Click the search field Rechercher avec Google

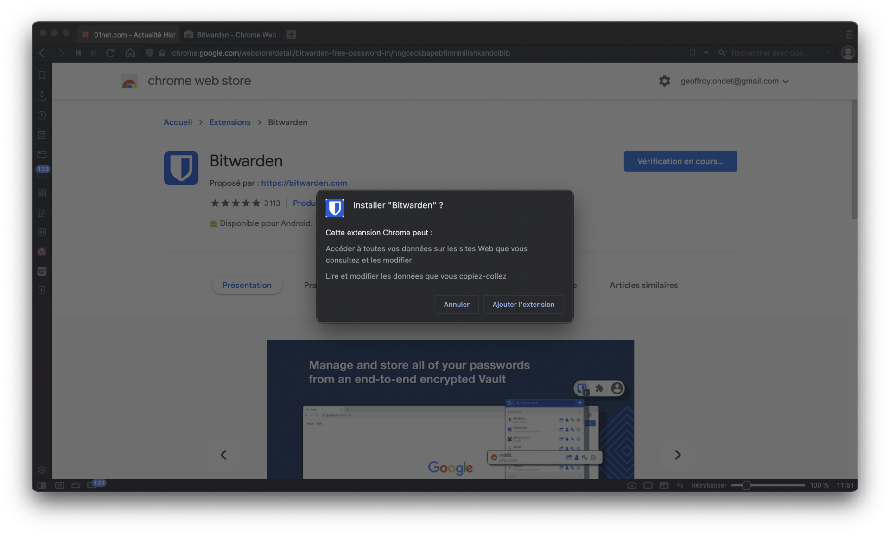point(776,53)
